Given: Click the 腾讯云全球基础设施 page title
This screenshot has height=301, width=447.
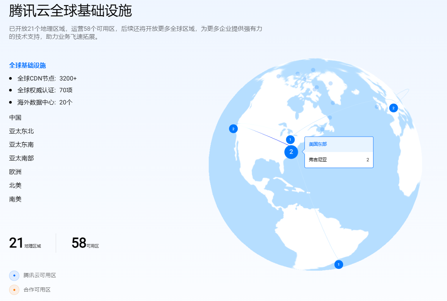Looking at the screenshot, I should (71, 11).
